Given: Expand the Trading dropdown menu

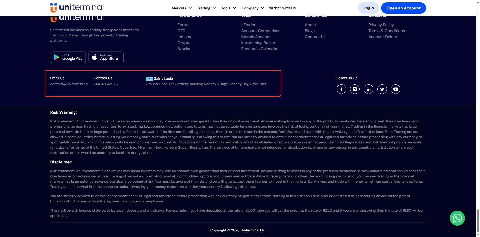Looking at the screenshot, I should point(206,8).
